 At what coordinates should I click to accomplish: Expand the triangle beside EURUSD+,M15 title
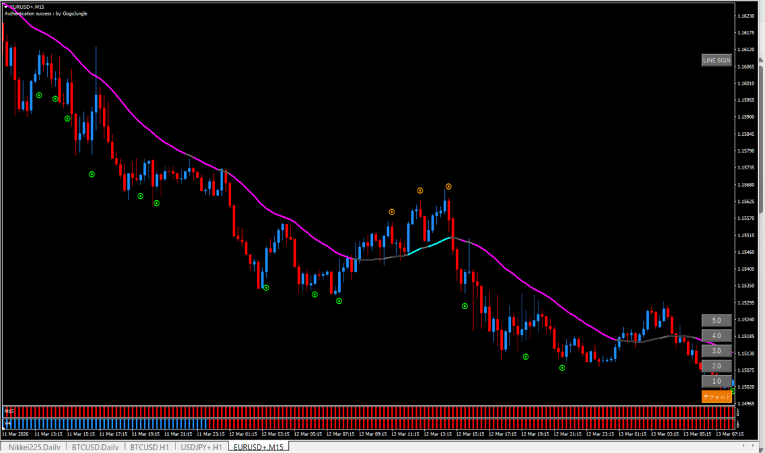6,6
